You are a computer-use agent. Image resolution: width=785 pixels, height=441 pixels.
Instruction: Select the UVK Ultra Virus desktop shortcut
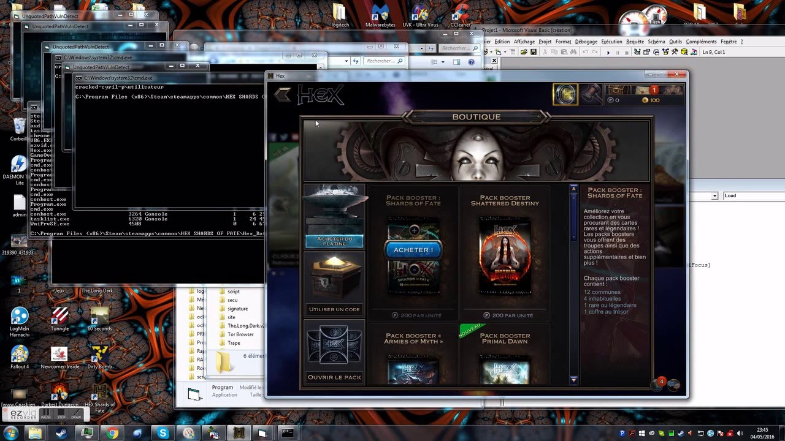point(420,15)
